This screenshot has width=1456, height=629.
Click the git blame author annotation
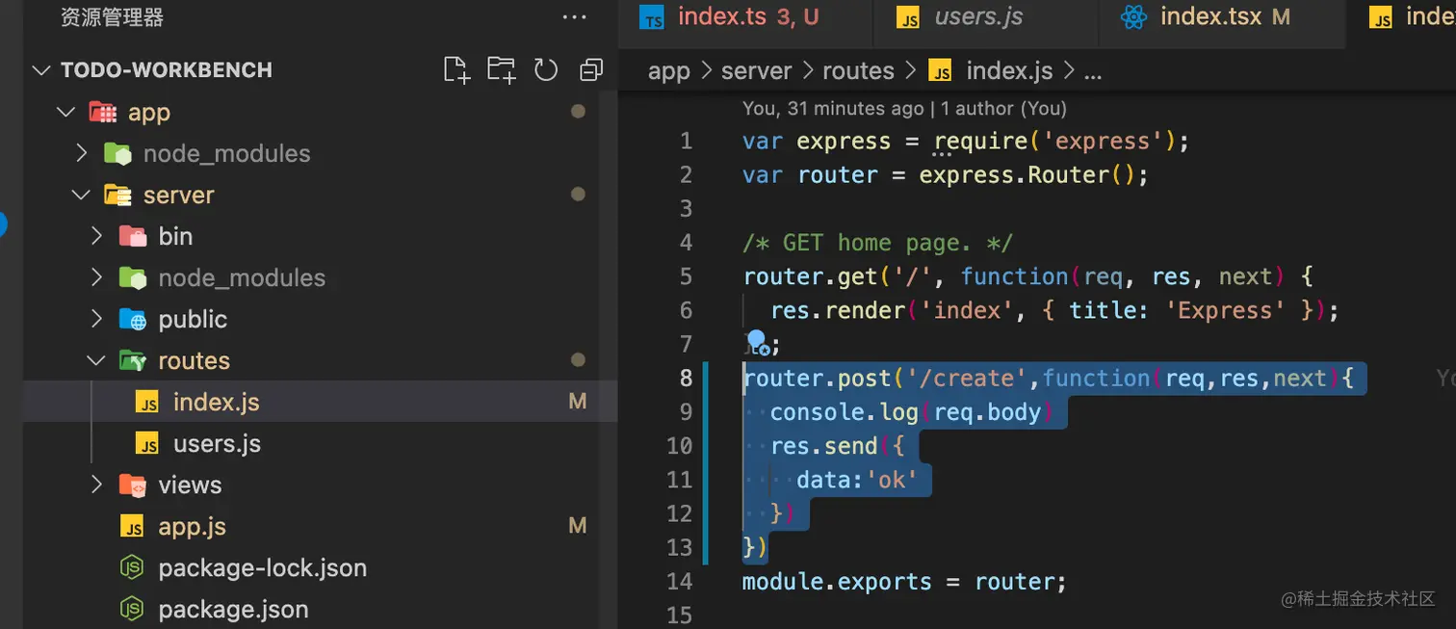904,109
